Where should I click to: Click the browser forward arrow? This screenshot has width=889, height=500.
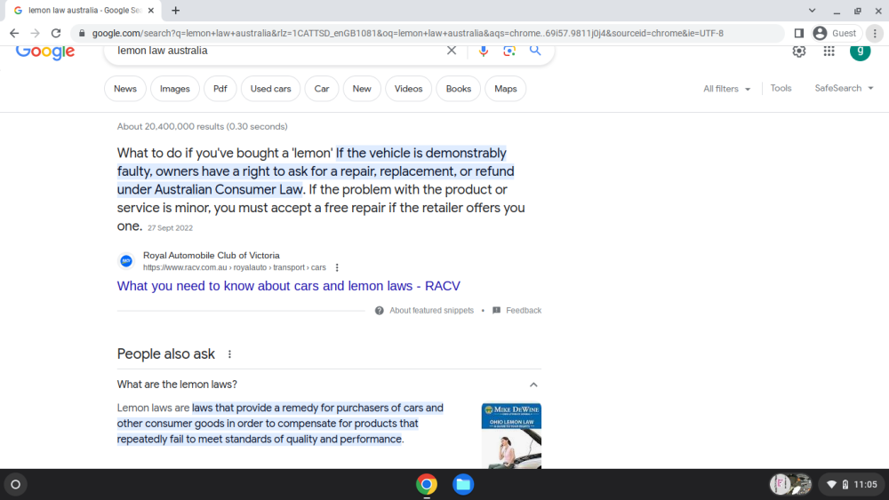point(35,33)
